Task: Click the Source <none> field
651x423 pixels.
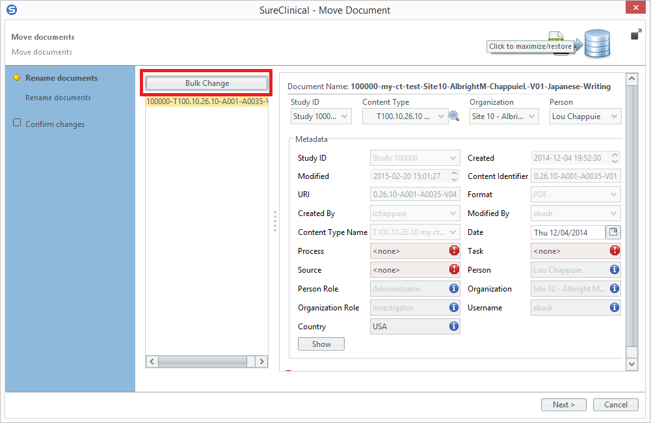Action: pos(415,269)
